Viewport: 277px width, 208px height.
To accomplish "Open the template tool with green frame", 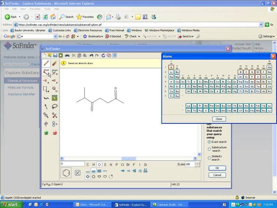I will click(55, 98).
